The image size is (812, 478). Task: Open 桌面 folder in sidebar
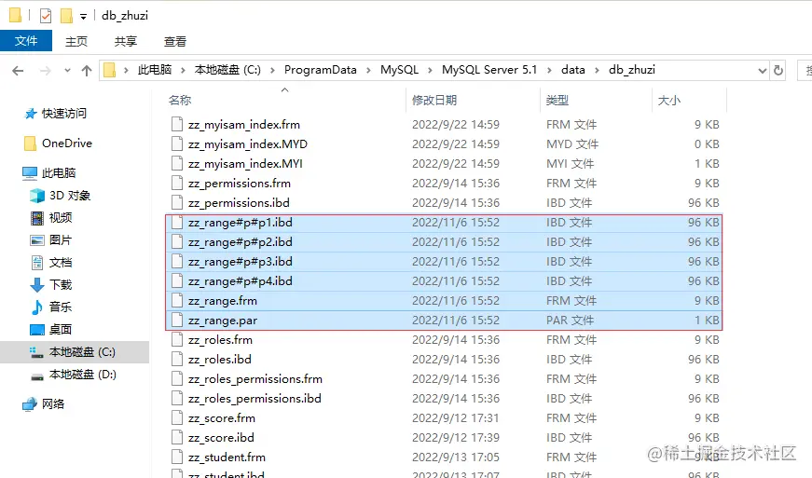click(x=60, y=329)
